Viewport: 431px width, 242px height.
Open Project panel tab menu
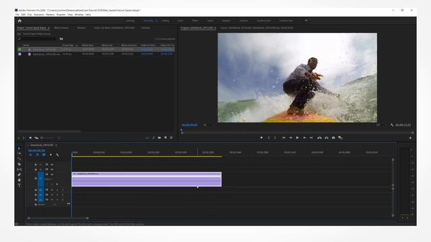click(x=49, y=28)
